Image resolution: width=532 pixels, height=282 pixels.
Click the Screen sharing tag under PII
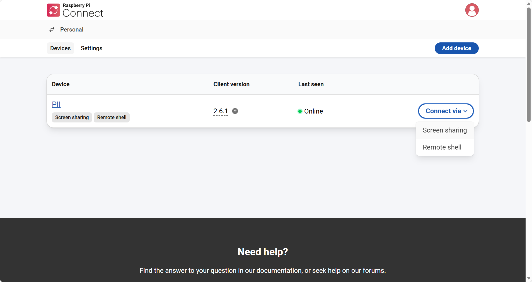point(72,117)
